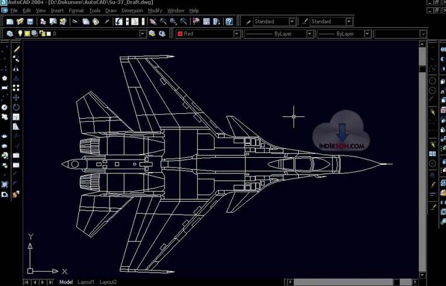The height and width of the screenshot is (286, 446).
Task: Toggle layer 0 viewport freeze icon
Action: point(35,34)
